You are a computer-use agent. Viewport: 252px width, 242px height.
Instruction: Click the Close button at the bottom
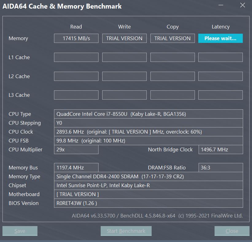click(x=232, y=231)
